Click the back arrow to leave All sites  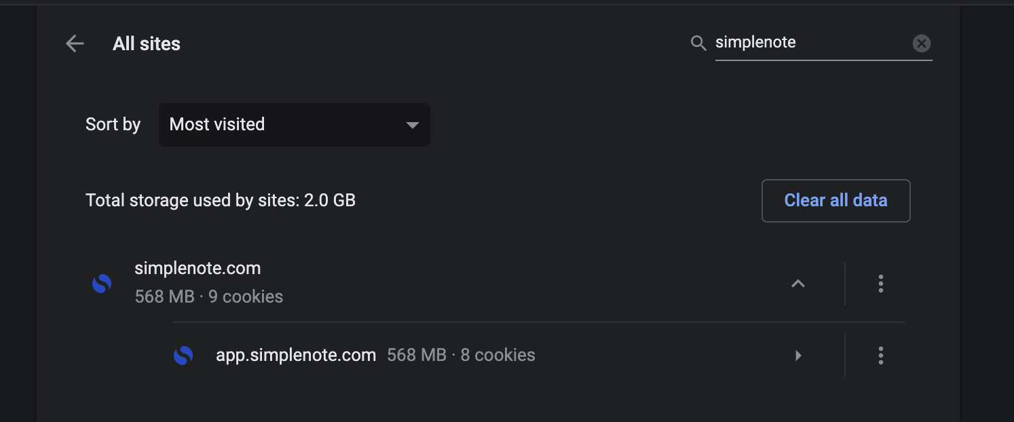click(x=75, y=43)
